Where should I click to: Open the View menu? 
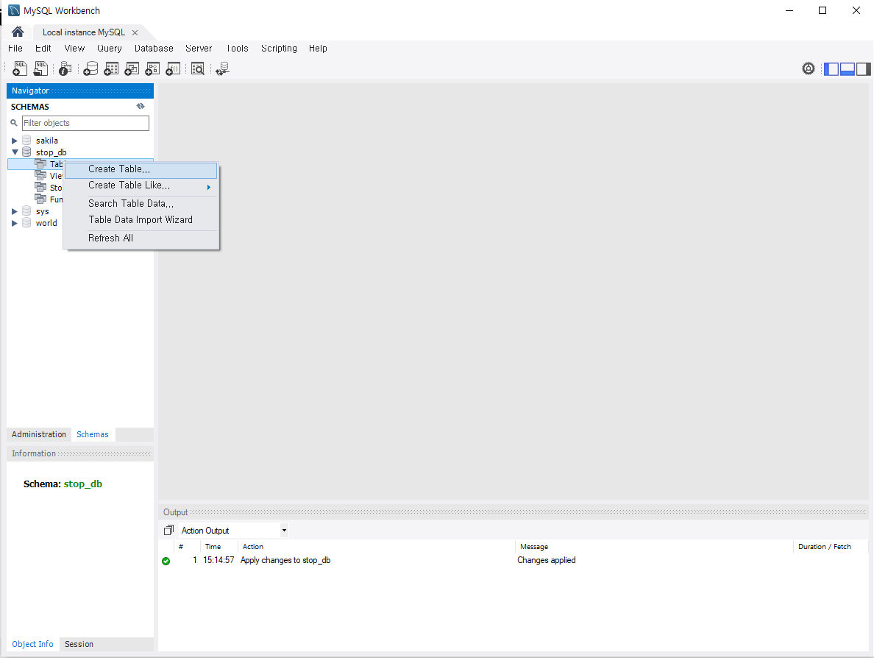point(74,49)
